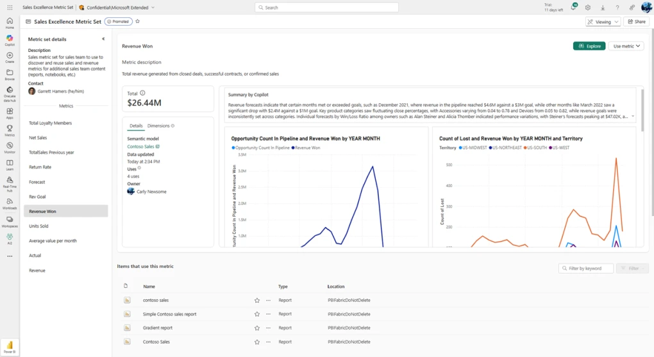Open more options for contoso sales row
This screenshot has height=357, width=654.
268,301
